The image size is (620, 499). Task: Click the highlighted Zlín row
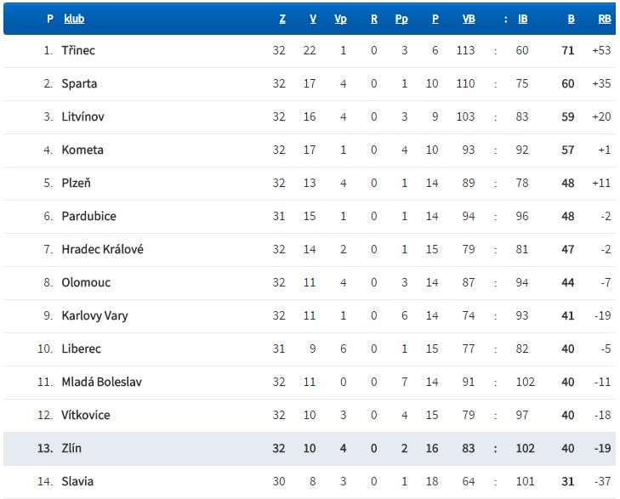tap(71, 449)
